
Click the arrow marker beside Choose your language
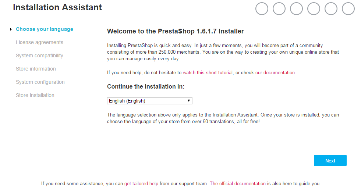pyautogui.click(x=11, y=29)
